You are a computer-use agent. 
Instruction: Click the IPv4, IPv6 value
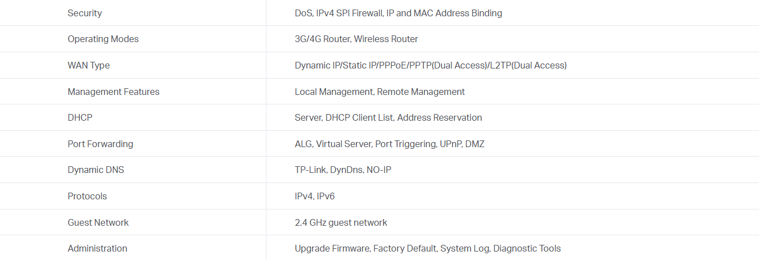pyautogui.click(x=315, y=196)
